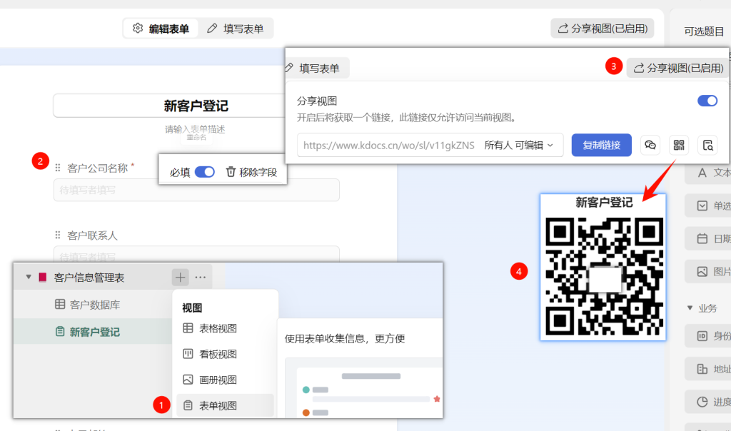This screenshot has width=731, height=431.
Task: Click 可选题目 panel heading
Action: [x=704, y=31]
